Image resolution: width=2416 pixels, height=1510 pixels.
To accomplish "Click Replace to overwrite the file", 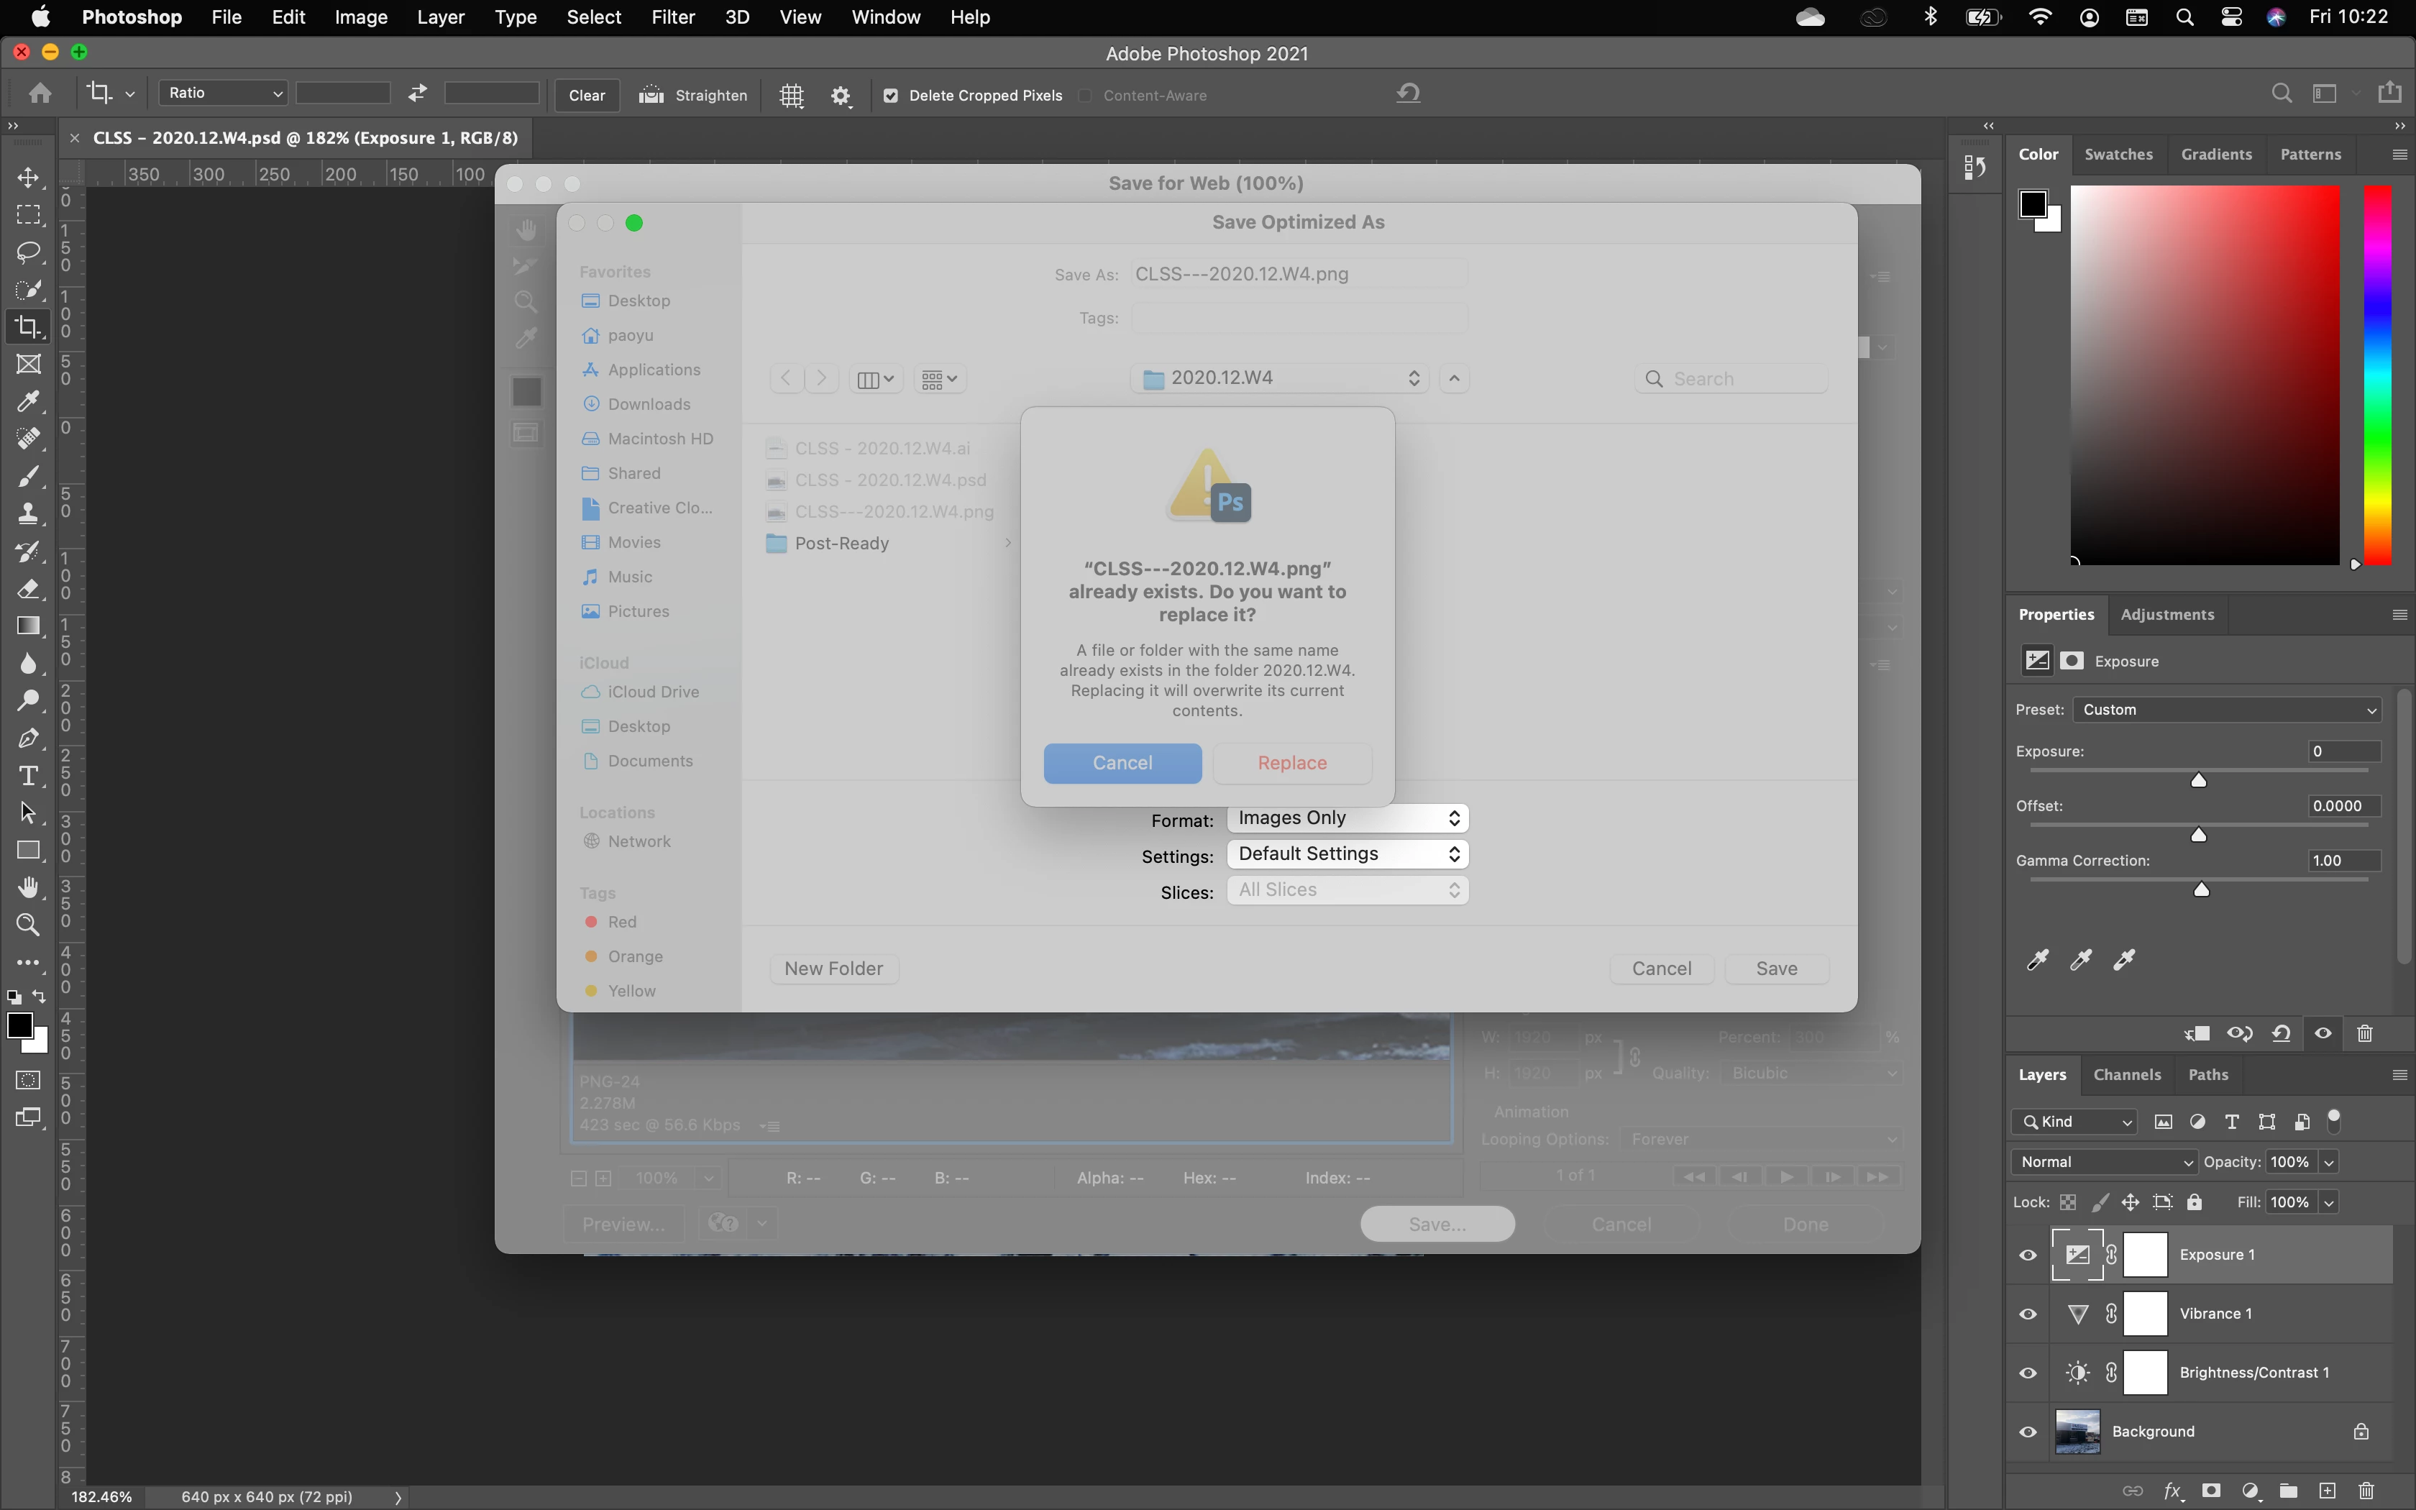I will 1292,763.
